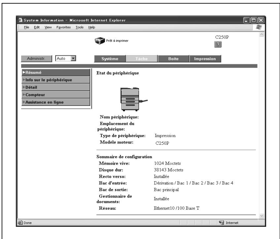This screenshot has height=239, width=280.
Task: Click the device illustration image
Action: [x=134, y=99]
